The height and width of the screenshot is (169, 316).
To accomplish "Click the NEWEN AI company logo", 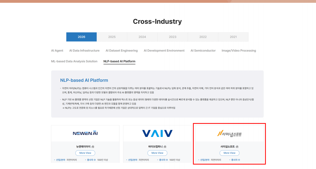I will (x=85, y=133).
